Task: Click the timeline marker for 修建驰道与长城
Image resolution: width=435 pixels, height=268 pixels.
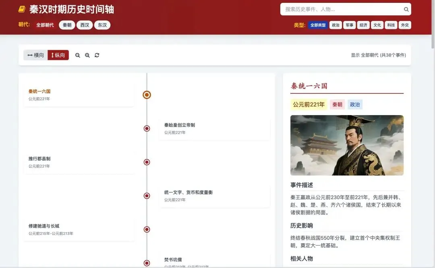Action: click(147, 229)
